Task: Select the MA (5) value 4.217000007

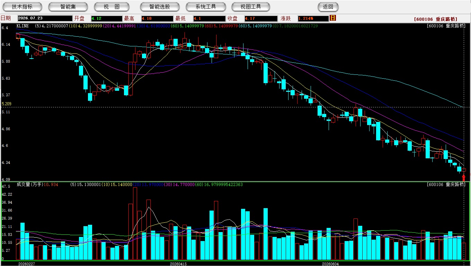Action: (x=51, y=26)
